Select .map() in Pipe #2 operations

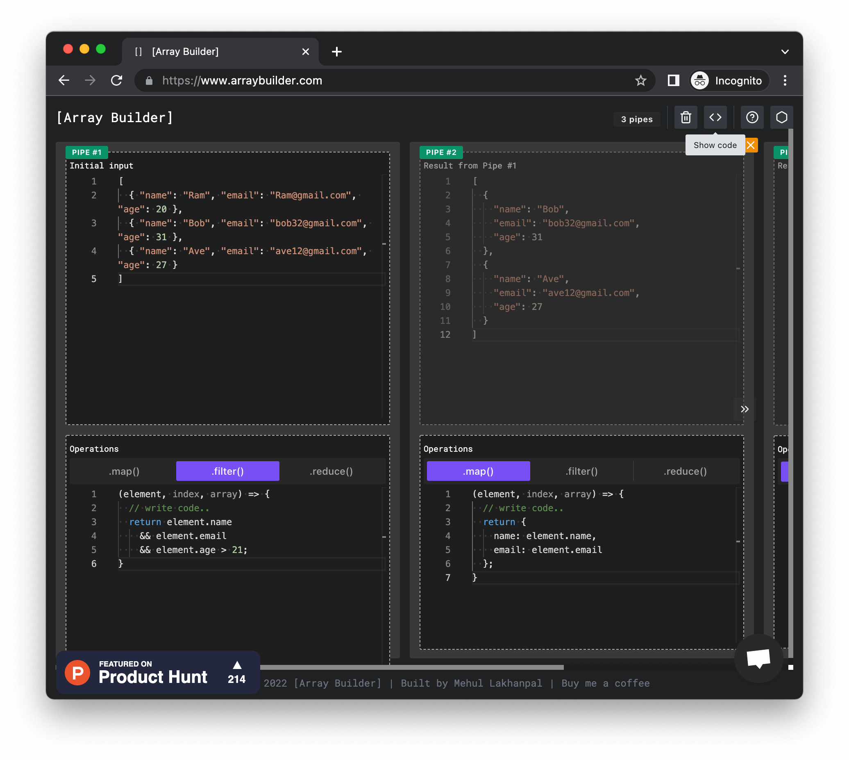pos(478,471)
